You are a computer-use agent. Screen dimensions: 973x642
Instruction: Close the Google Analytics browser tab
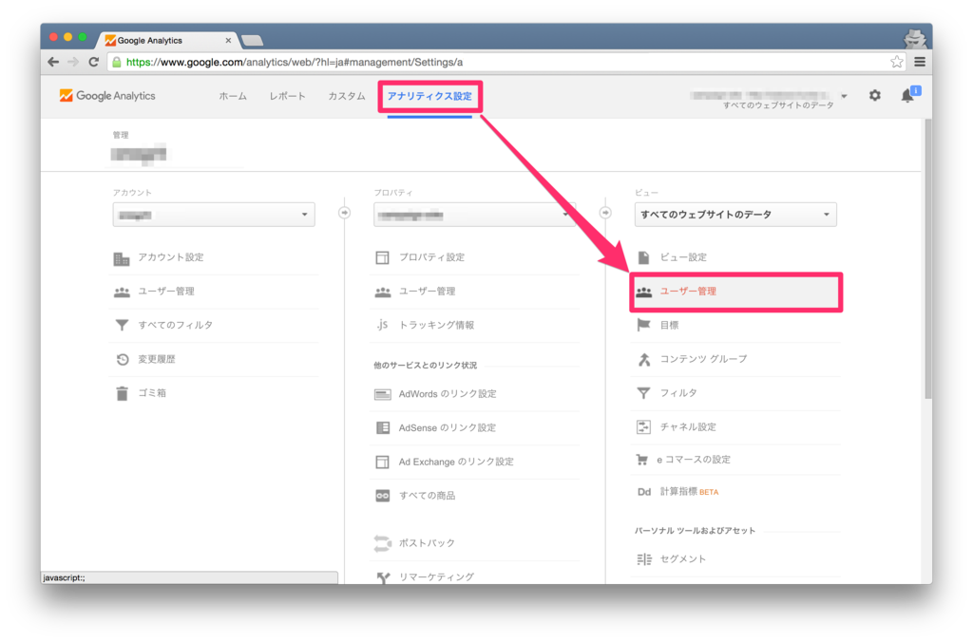(x=228, y=40)
